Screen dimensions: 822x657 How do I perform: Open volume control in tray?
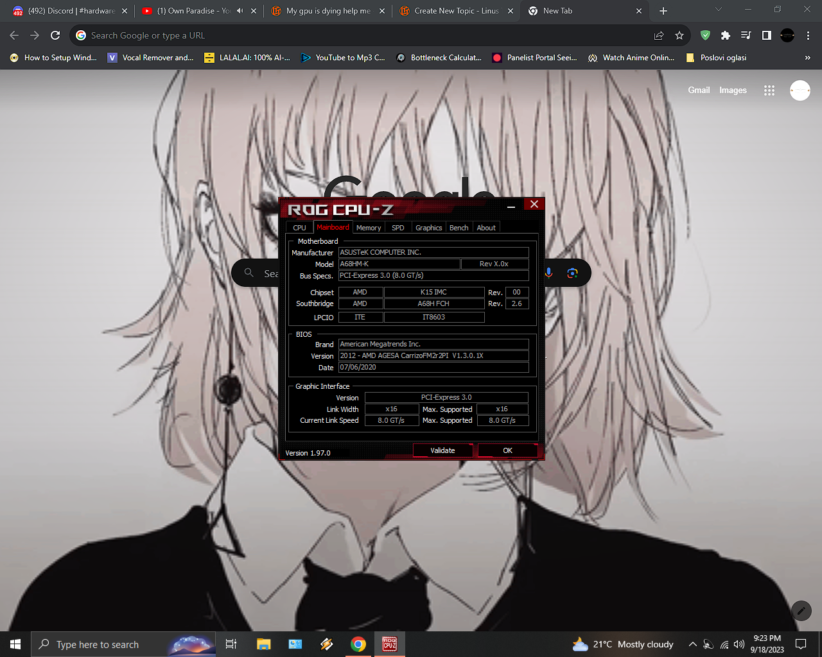tap(739, 644)
